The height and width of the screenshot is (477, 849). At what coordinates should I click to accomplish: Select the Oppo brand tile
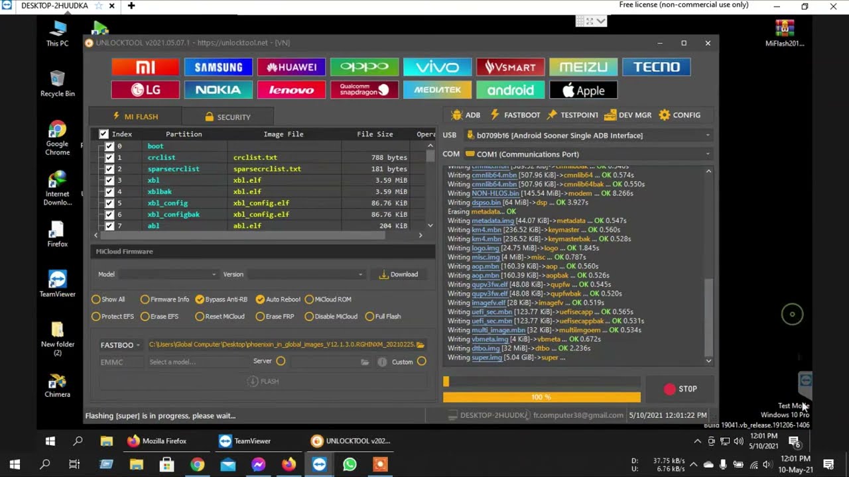(364, 67)
